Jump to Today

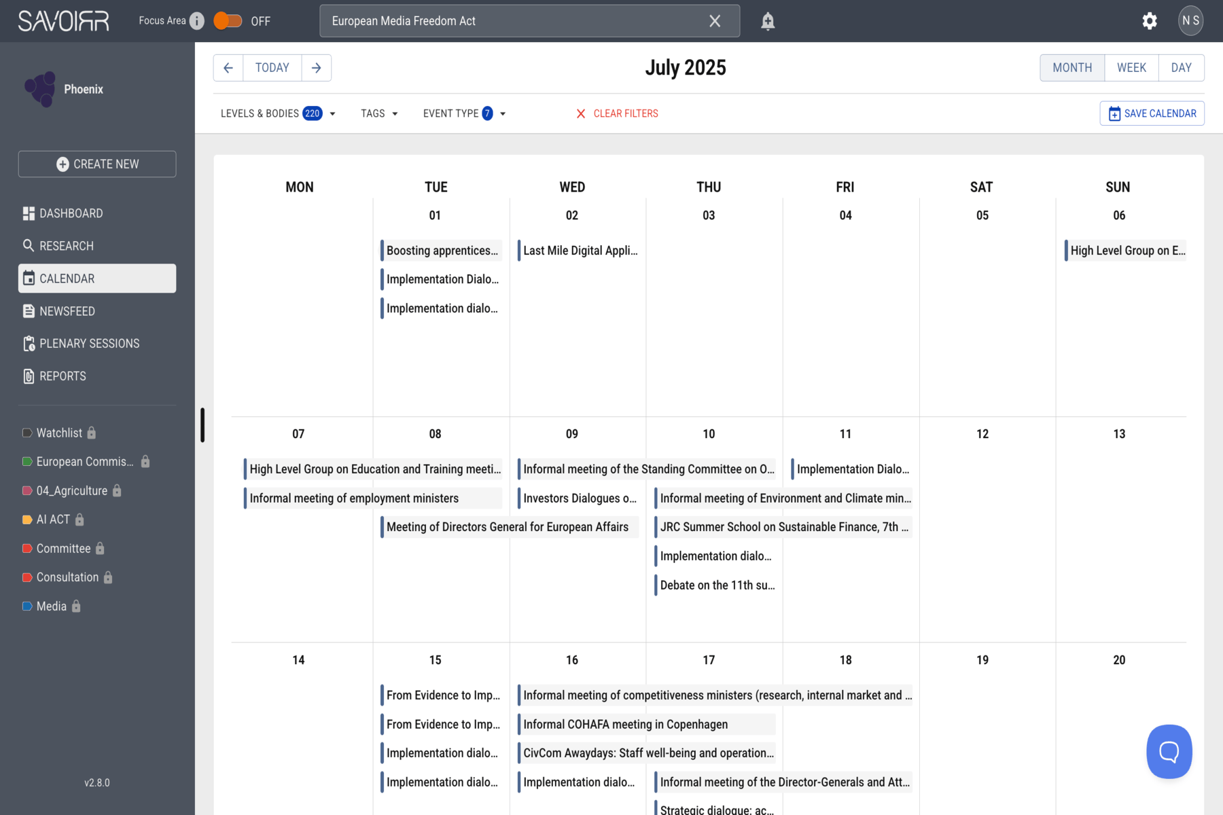272,68
